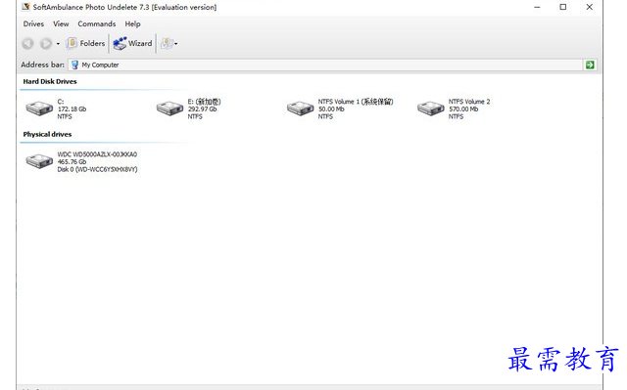Open the Commands menu
627x390 pixels.
97,23
